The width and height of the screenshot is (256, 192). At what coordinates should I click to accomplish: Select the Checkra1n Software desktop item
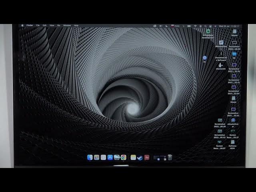pos(221,57)
